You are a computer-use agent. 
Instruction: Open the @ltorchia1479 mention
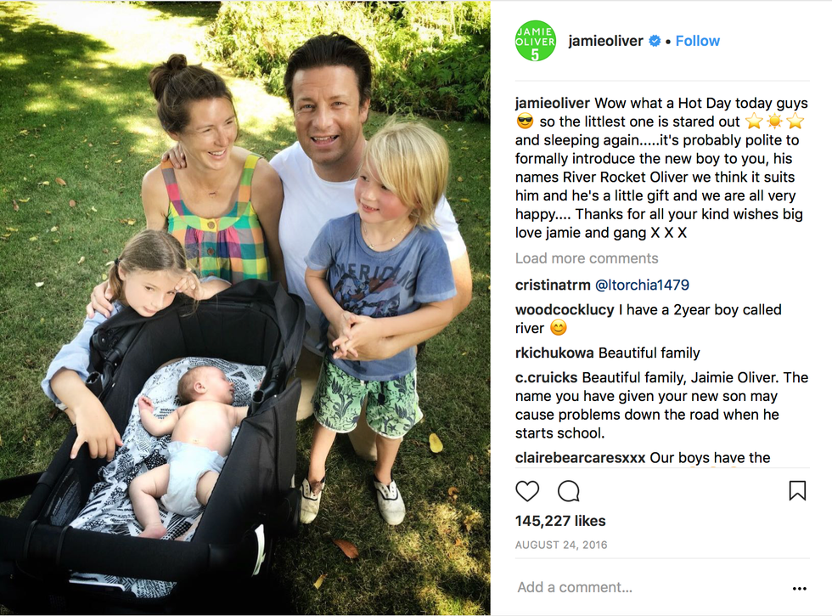pyautogui.click(x=642, y=285)
